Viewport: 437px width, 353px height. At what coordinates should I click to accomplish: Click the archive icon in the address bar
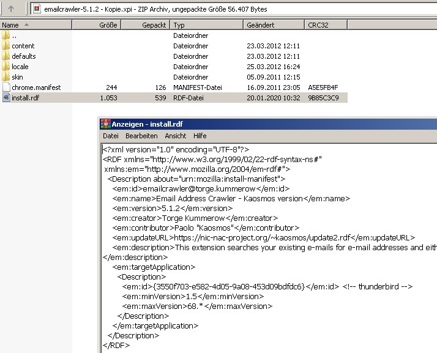point(37,9)
